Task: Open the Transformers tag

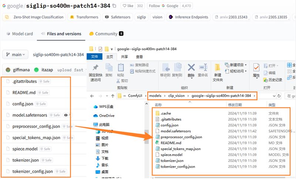Action: [x=84, y=17]
